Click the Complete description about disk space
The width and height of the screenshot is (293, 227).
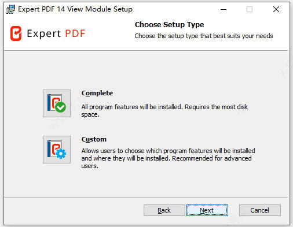coord(164,111)
